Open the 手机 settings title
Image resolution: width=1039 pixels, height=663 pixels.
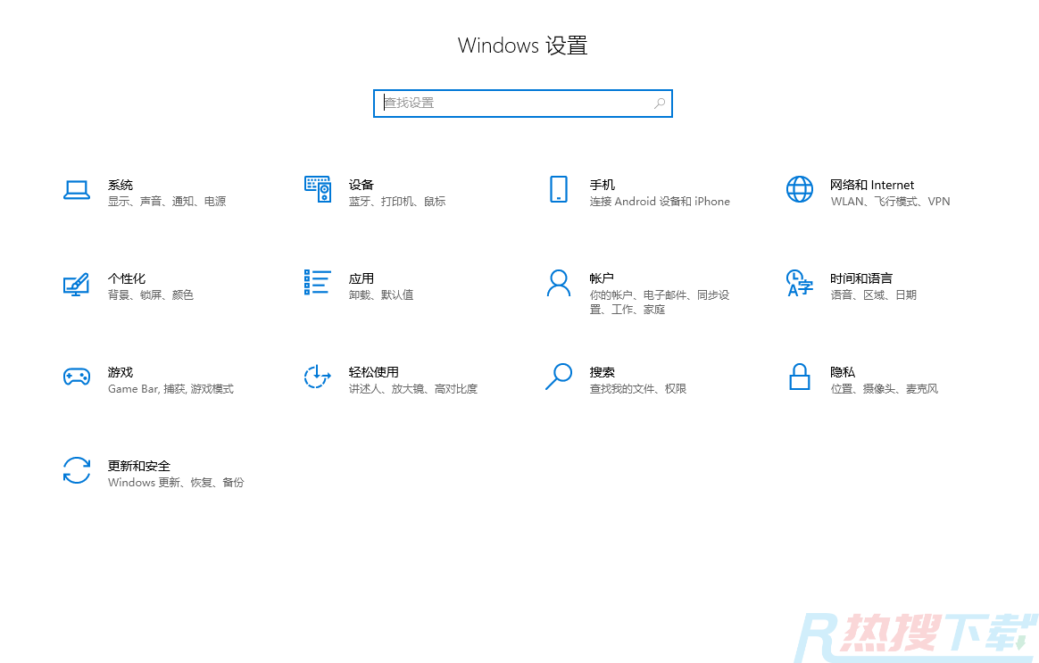pos(603,185)
